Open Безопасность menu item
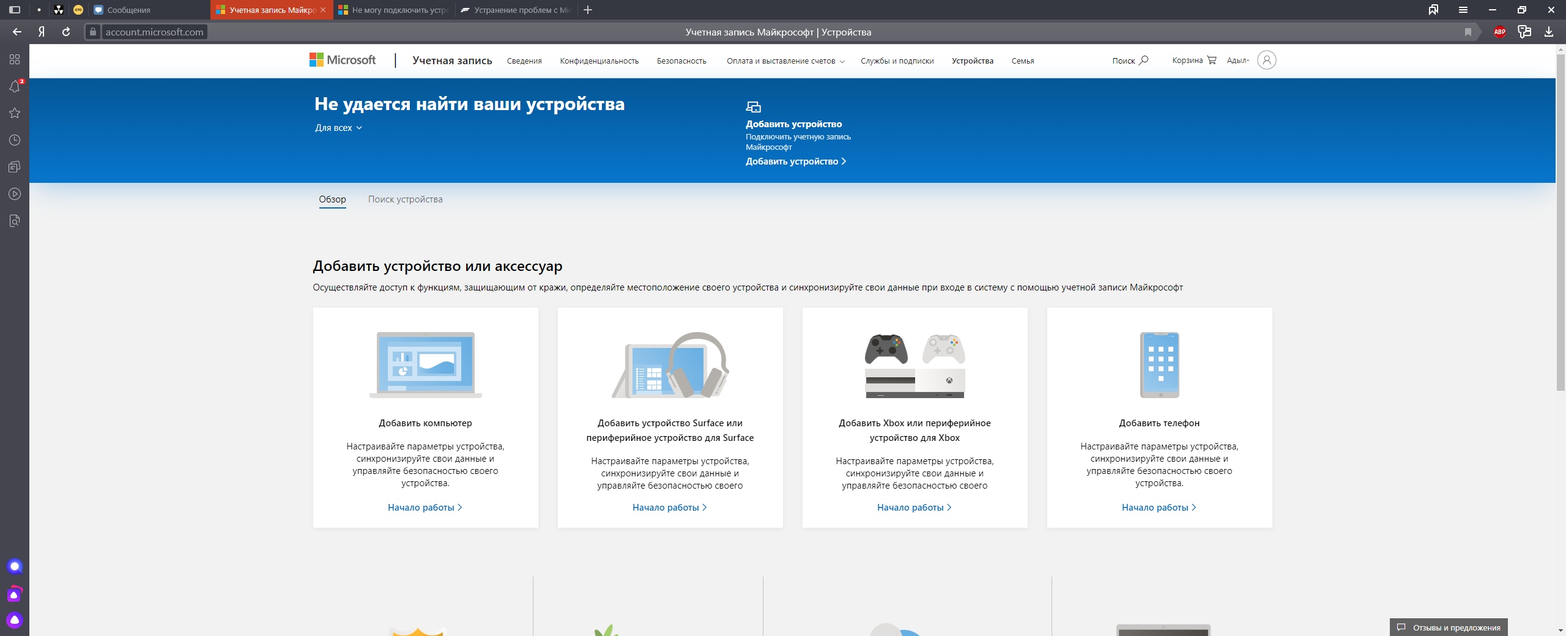This screenshot has width=1566, height=636. tap(681, 61)
